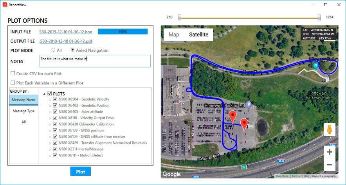Switch map to Map view
The image size is (346, 185).
click(x=174, y=35)
